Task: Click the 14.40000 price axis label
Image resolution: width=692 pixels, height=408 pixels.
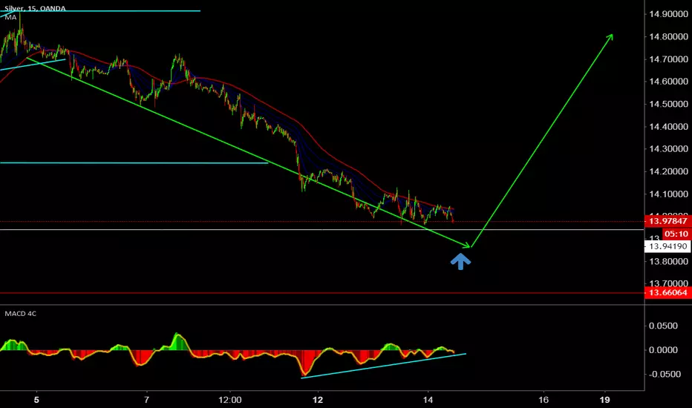Action: coord(668,127)
